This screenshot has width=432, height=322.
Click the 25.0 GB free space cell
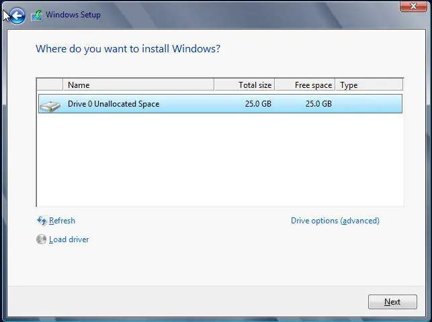click(318, 104)
